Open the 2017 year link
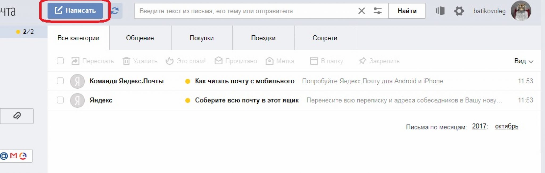 [479, 126]
